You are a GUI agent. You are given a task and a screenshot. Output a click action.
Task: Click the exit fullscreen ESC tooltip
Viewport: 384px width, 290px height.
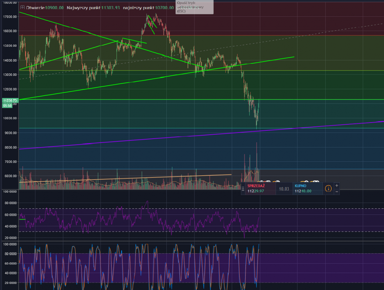click(194, 7)
